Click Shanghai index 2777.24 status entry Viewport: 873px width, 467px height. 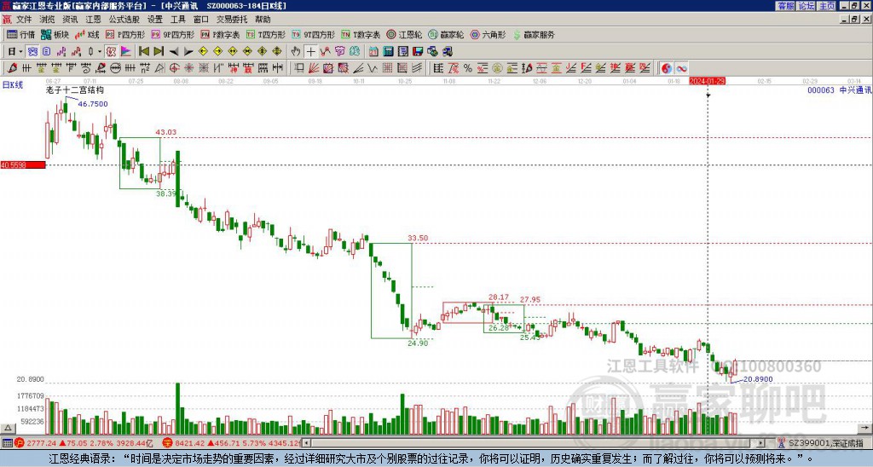pos(84,443)
